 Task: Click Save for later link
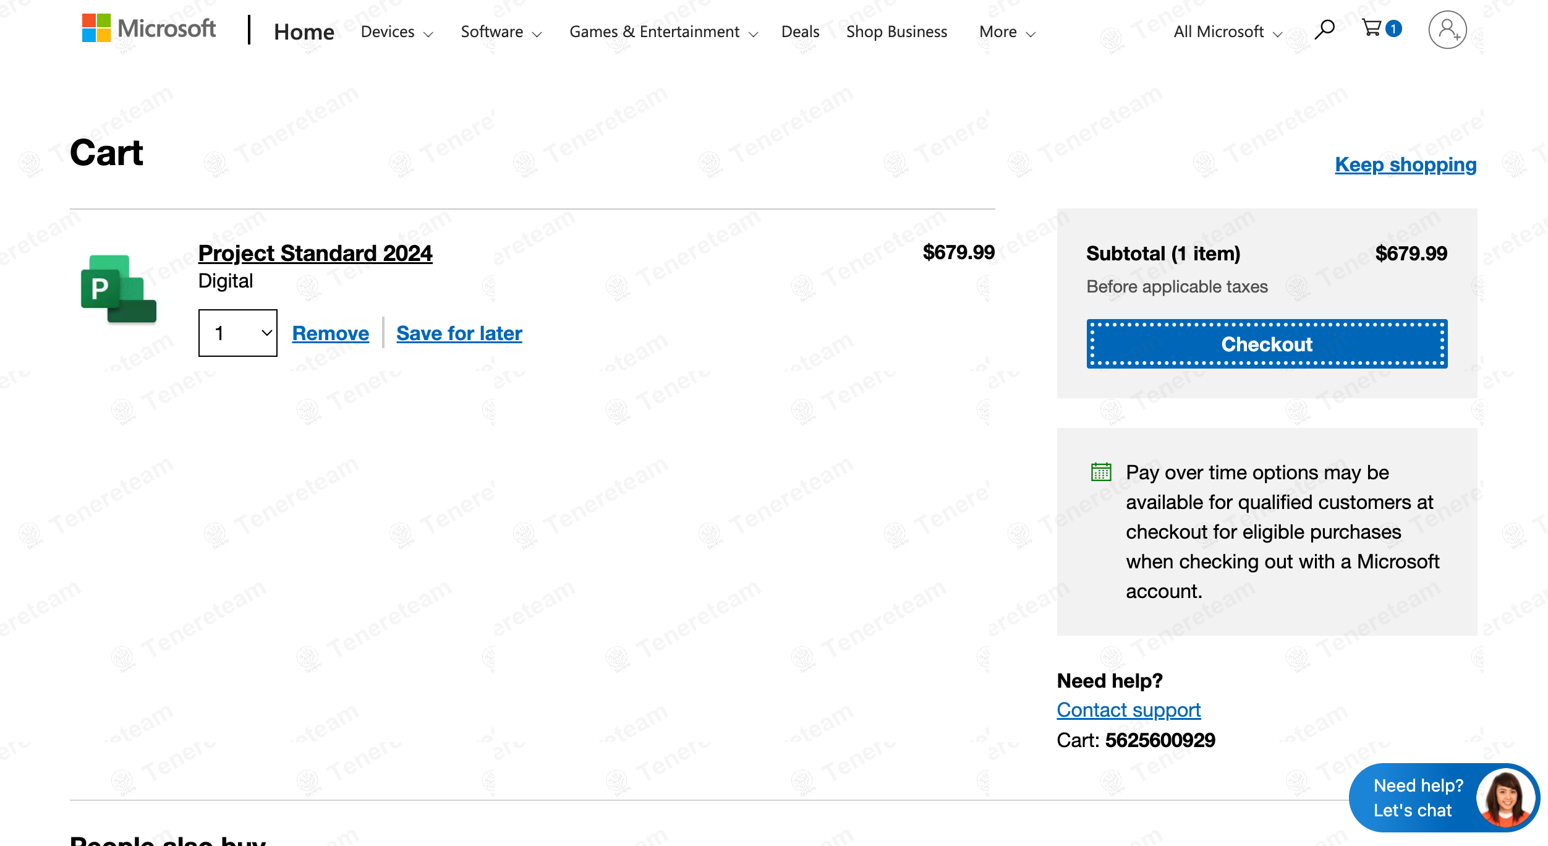[x=459, y=333]
